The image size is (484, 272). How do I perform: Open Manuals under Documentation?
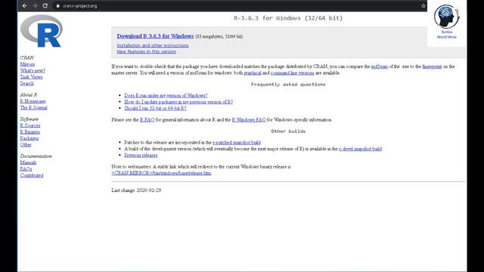pyautogui.click(x=28, y=162)
